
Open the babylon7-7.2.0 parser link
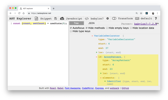tap(145, 24)
